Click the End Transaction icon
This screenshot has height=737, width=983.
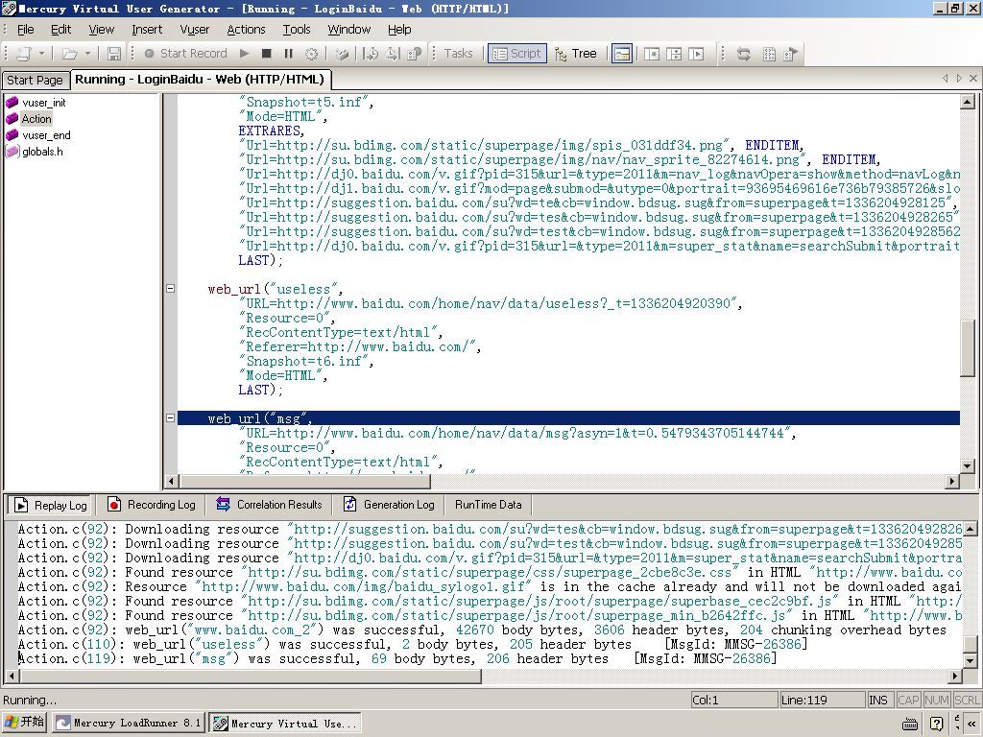coord(393,54)
